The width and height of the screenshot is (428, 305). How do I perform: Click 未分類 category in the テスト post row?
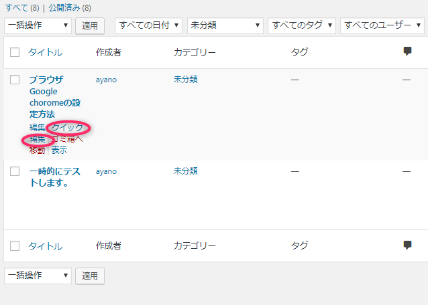(186, 171)
